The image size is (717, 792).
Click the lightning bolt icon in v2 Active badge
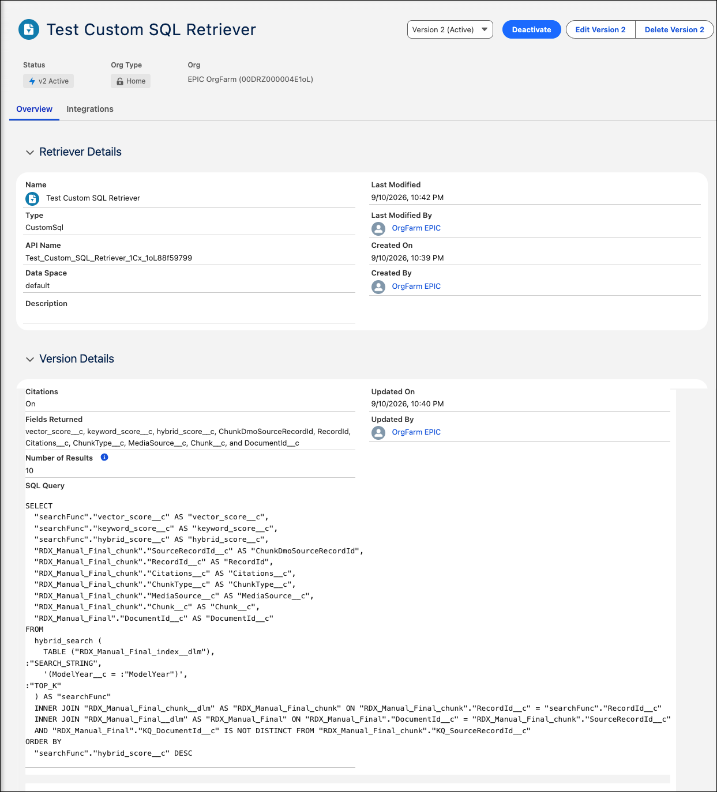[x=32, y=81]
